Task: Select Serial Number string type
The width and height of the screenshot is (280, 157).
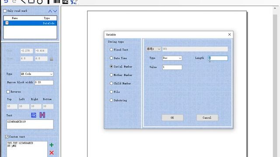Action: [111, 66]
